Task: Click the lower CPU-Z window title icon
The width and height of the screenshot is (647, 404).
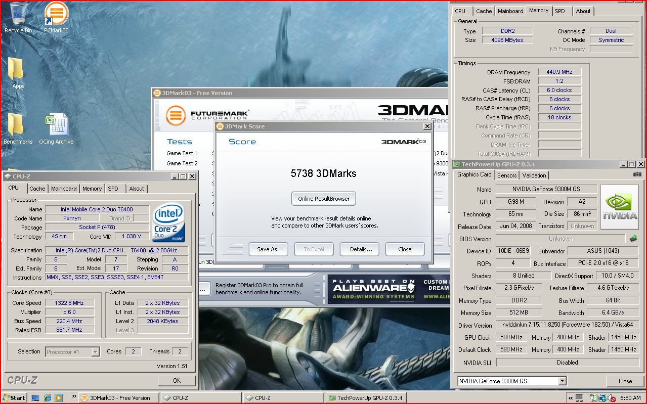Action: pyautogui.click(x=8, y=176)
